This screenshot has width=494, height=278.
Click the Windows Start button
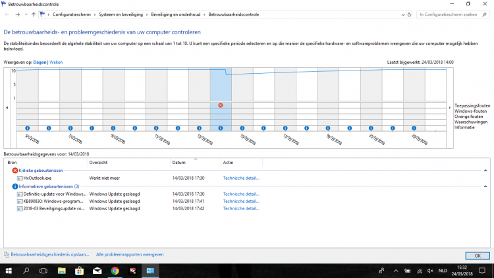click(8, 270)
